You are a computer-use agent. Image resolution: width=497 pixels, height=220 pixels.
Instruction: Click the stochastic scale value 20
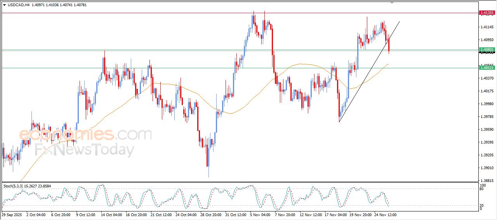point(482,205)
